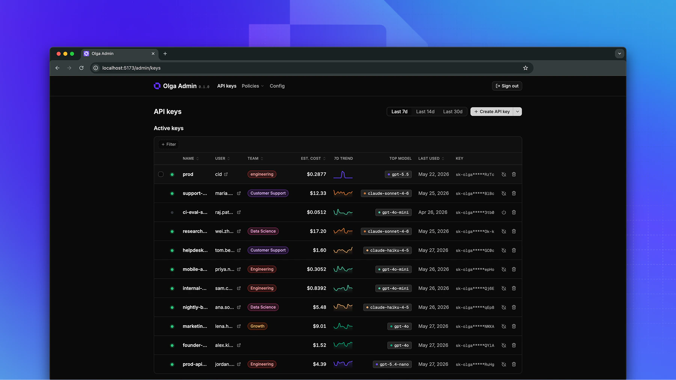Disable the mobile-a key ending epHo
This screenshot has height=380, width=676.
(x=504, y=269)
